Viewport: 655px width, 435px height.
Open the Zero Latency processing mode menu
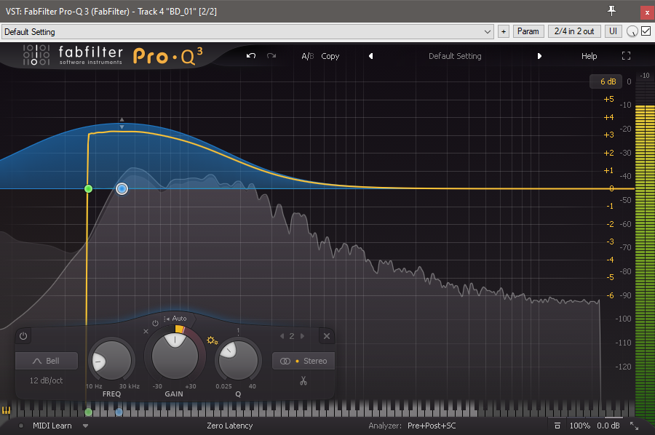tap(230, 426)
